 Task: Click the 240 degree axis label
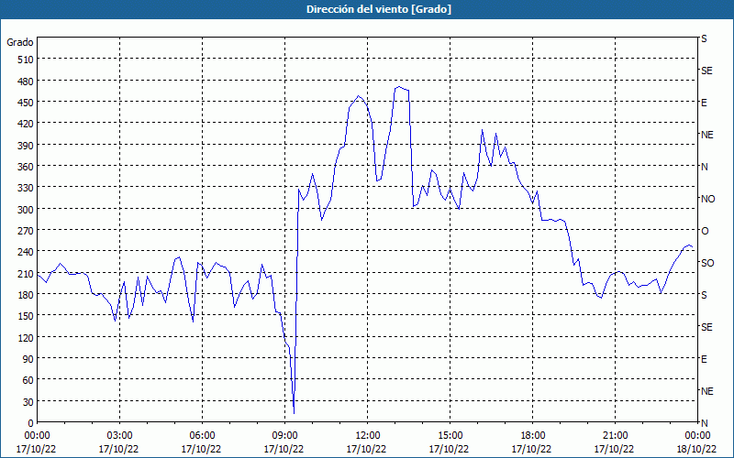point(26,253)
